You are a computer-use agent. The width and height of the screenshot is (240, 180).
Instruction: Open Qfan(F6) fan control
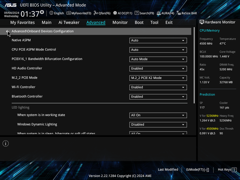96,13
